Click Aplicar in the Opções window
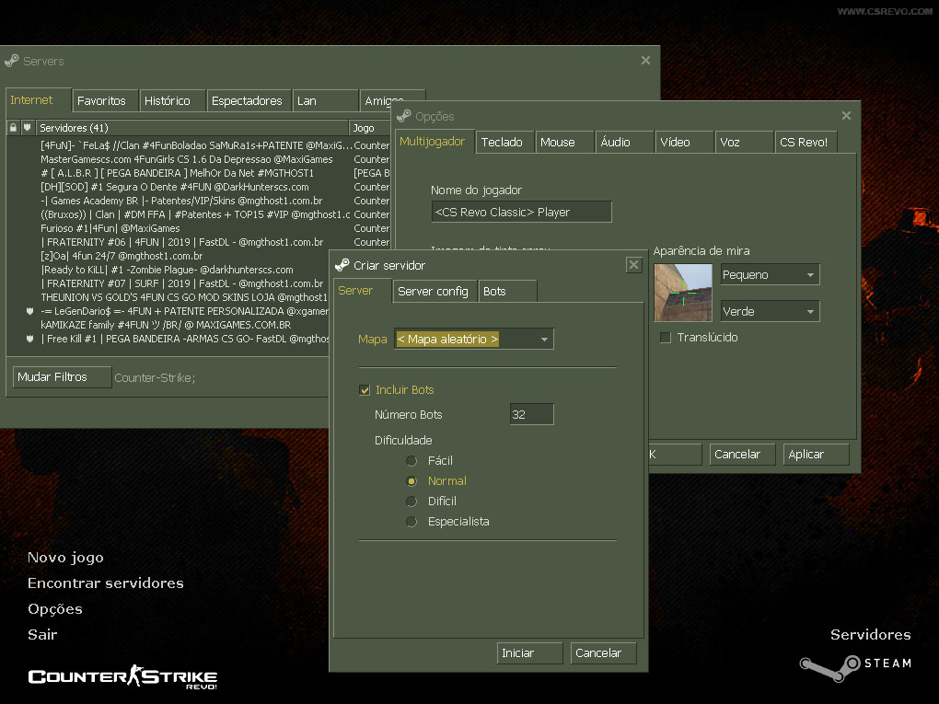 817,455
